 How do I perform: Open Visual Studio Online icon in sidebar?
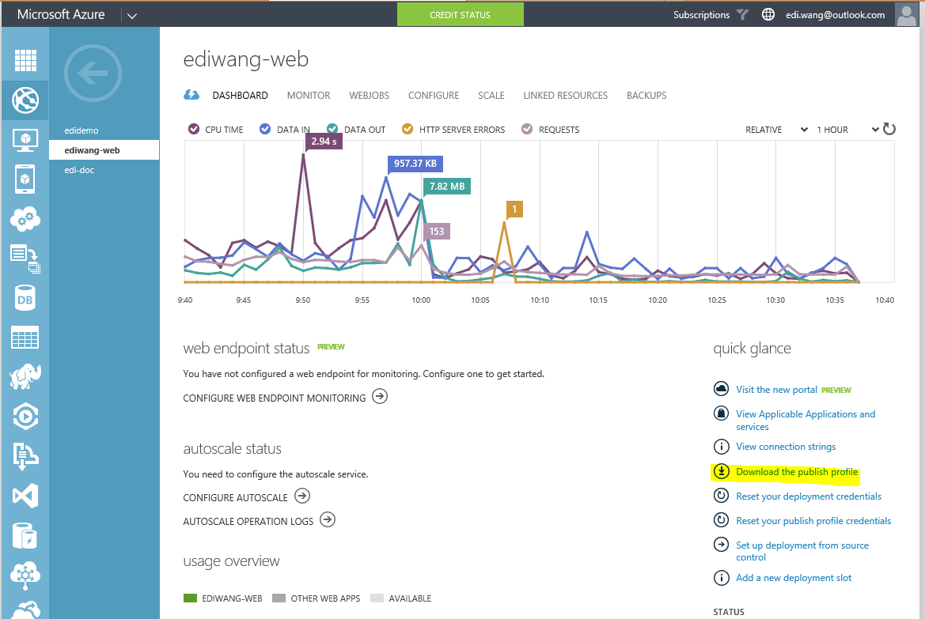tap(25, 496)
